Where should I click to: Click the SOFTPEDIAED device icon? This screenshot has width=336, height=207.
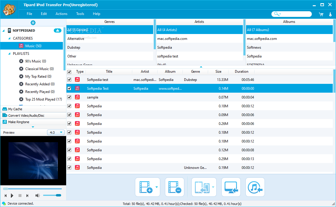click(x=9, y=30)
